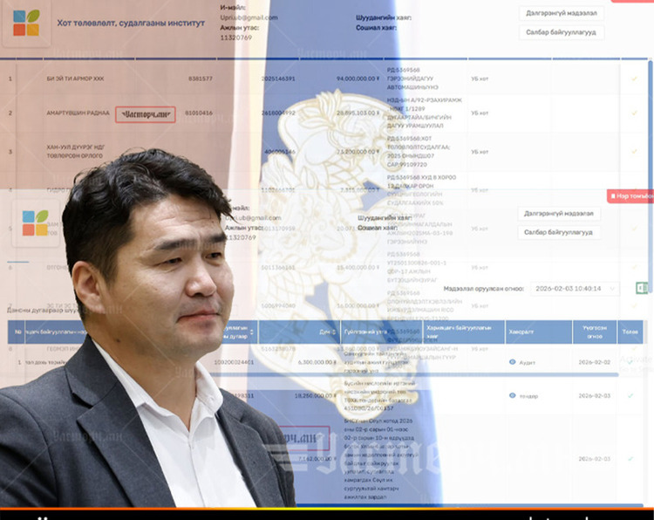
Task: Click the eye icon next to тендер
Action: [512, 395]
